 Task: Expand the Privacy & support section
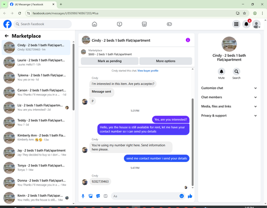pos(229,115)
